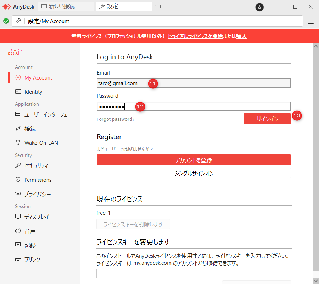Image resolution: width=319 pixels, height=284 pixels.
Task: Open the new session tab plus icon
Action: click(x=157, y=7)
